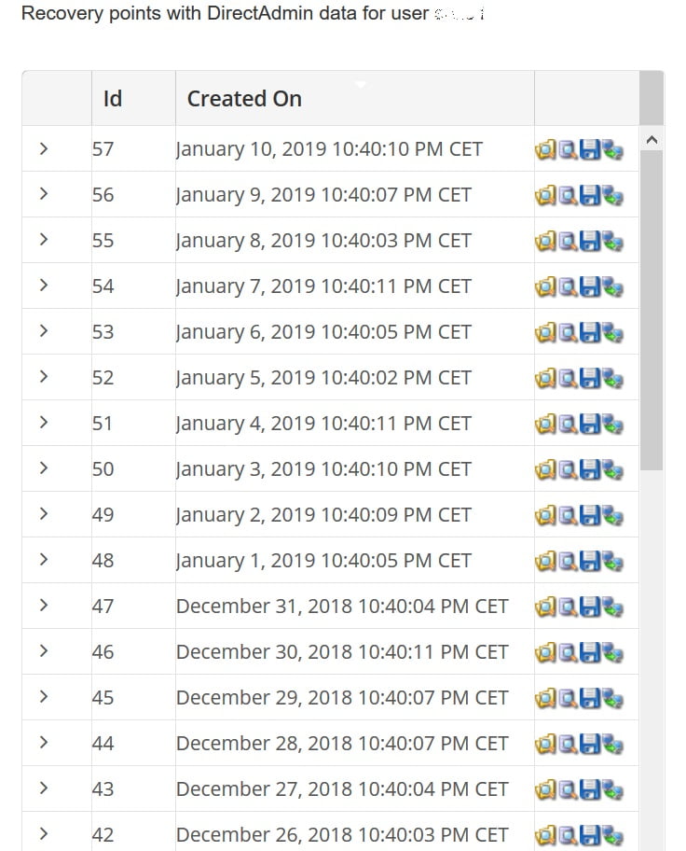Click the vertical scrollbar thumb

point(652,308)
